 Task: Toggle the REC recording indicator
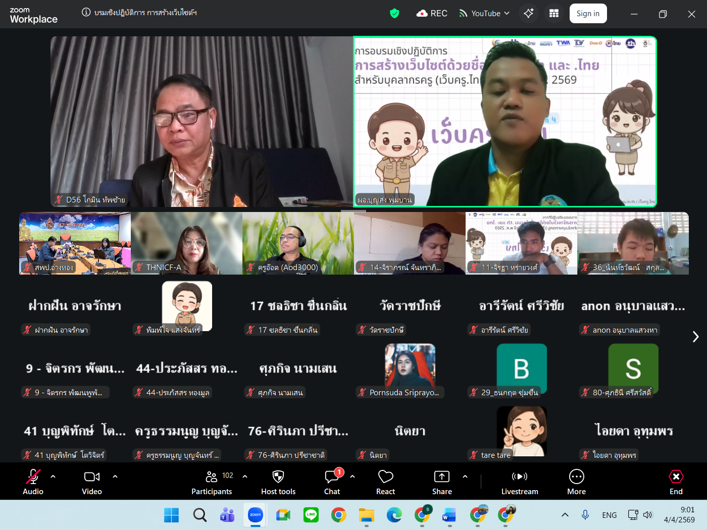coord(432,14)
